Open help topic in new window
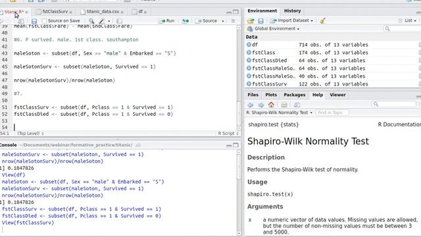 coord(297,105)
